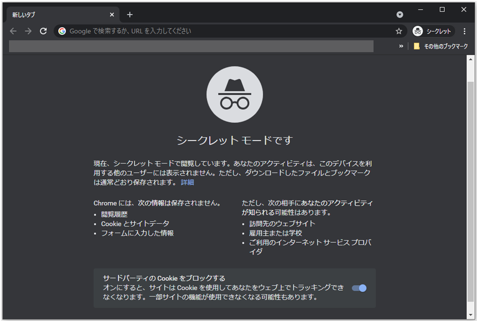This screenshot has width=477, height=321.
Task: Click フォームに入力した情報 list item
Action: click(138, 233)
